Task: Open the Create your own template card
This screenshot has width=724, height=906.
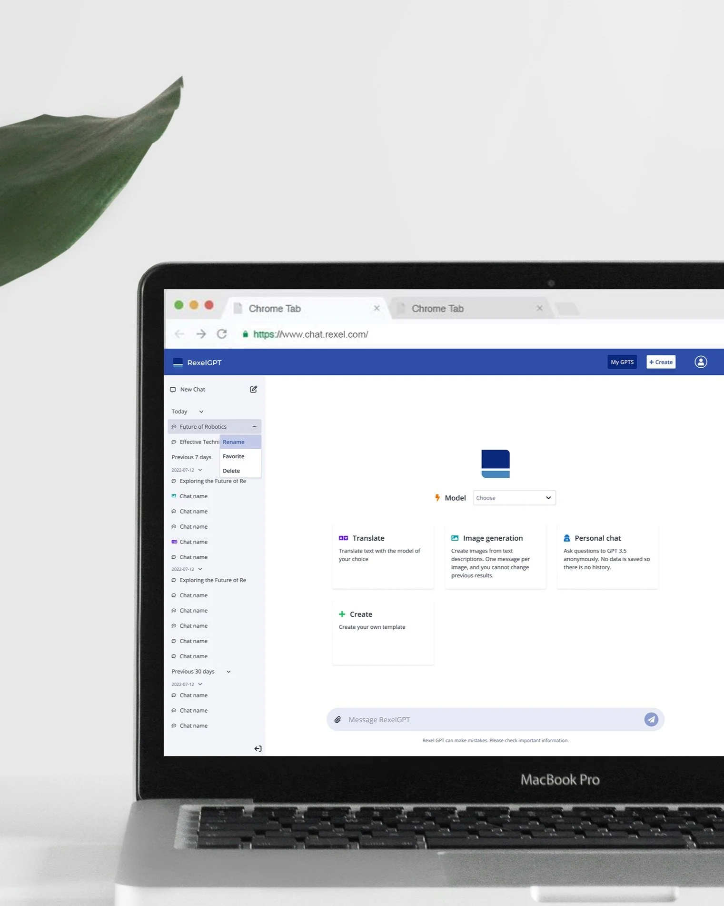Action: coord(383,633)
